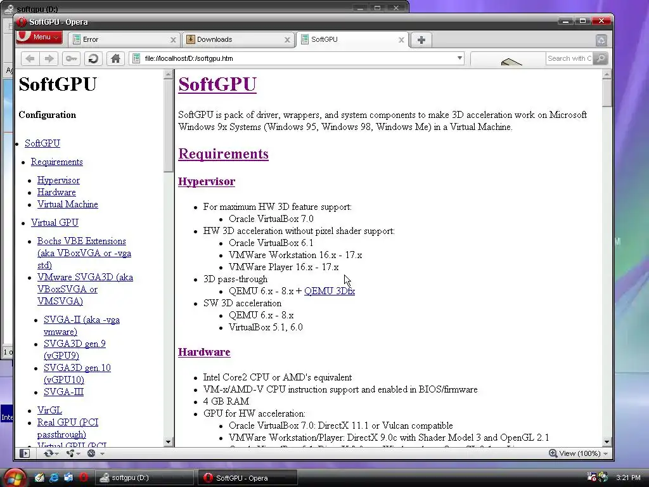Open the SVGA3D gen.9 link
The width and height of the screenshot is (649, 487).
tap(75, 349)
